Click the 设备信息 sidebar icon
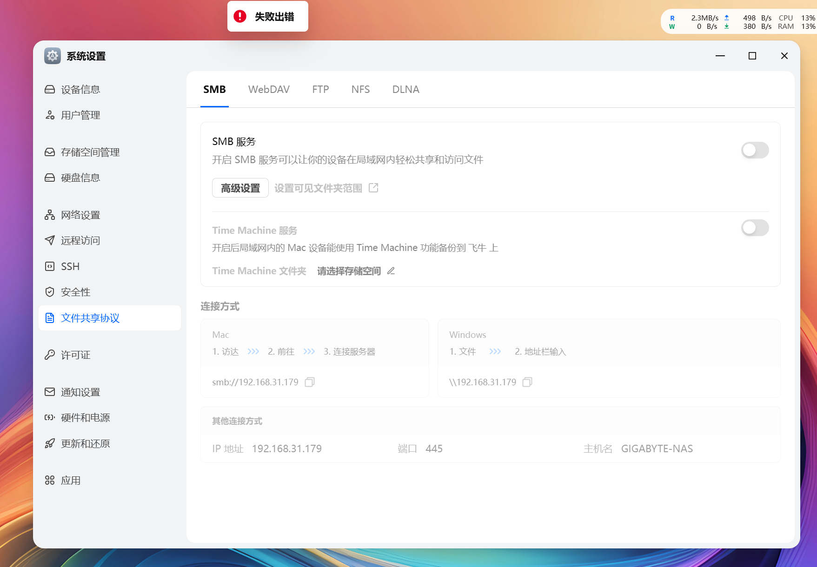Screen dimensions: 817x567 (x=50, y=89)
